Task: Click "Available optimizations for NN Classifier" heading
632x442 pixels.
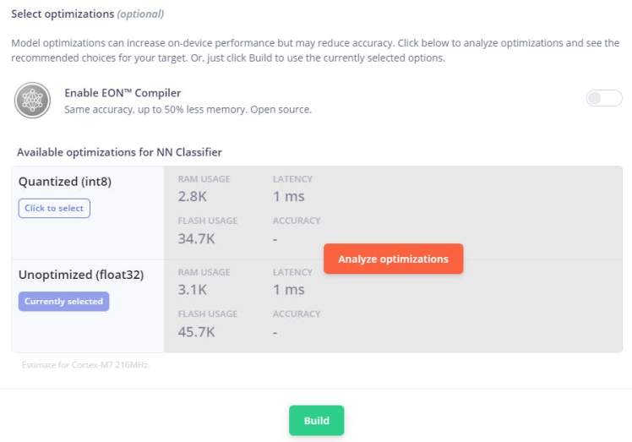Action: tap(119, 152)
